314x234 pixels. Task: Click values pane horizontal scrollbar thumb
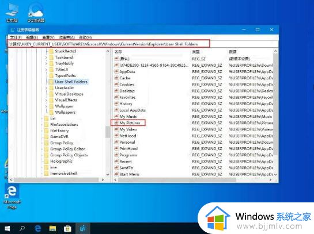coord(177,180)
